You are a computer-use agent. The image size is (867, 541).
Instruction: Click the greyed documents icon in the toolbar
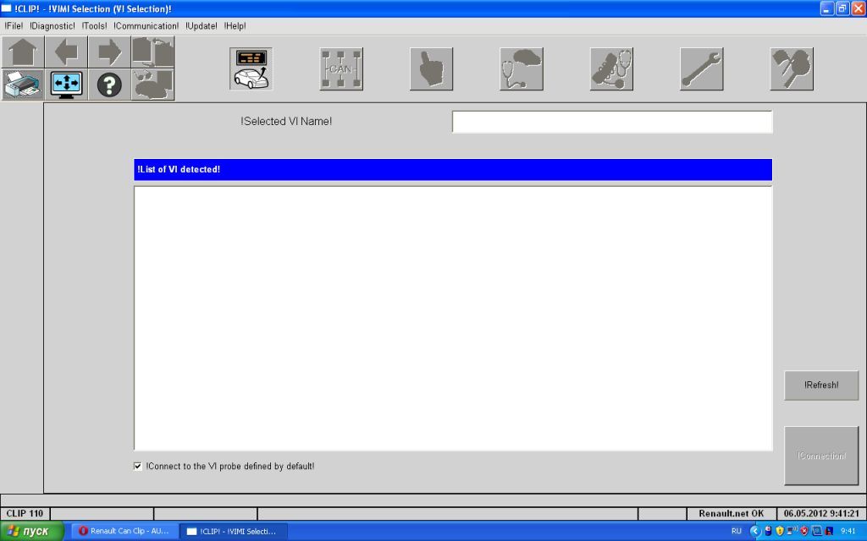153,52
